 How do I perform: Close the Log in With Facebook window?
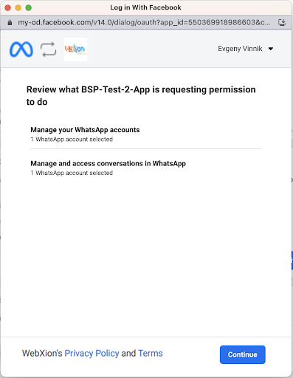tap(8, 8)
